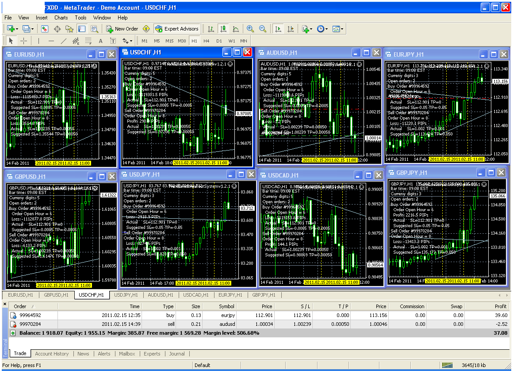The image size is (513, 371).
Task: Open the templates dropdown
Action: click(x=342, y=29)
